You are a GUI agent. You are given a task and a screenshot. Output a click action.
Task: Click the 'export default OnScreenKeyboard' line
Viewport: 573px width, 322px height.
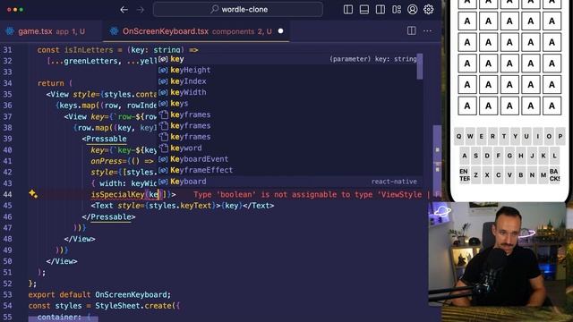[x=99, y=294]
